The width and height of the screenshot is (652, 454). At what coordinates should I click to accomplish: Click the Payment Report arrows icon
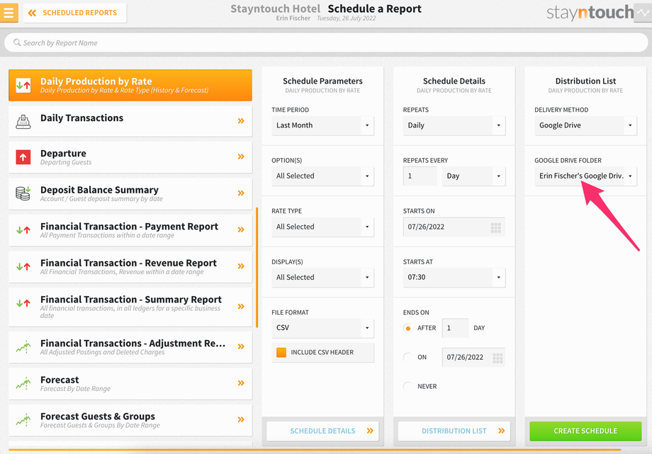[23, 230]
